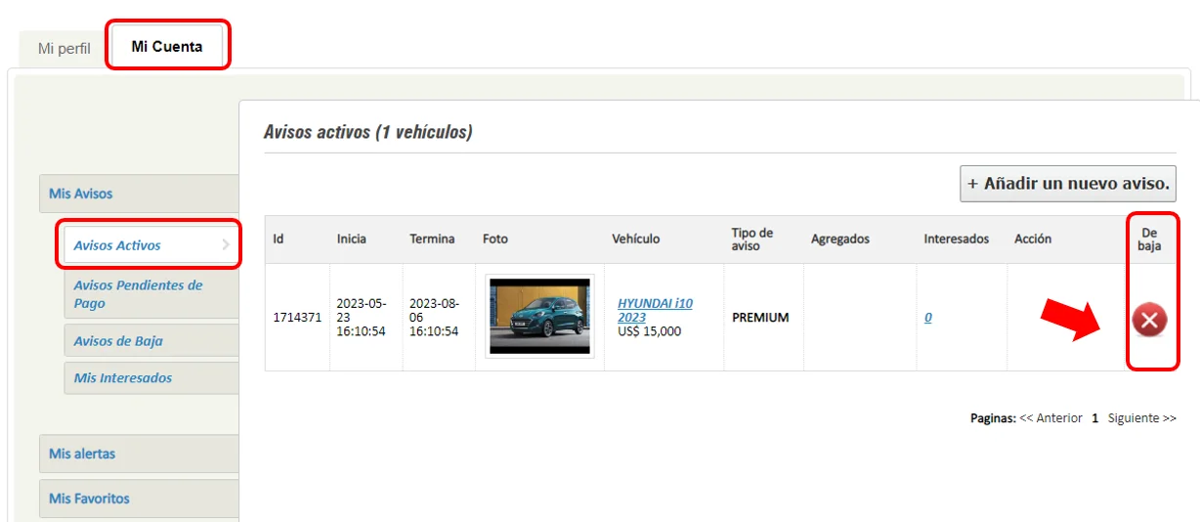Go to Avisos de Baja

coord(118,341)
